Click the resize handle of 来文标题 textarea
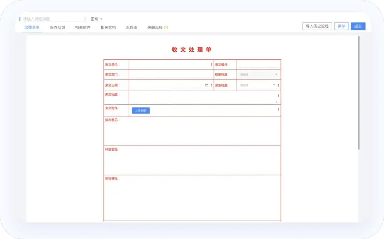Viewport: 384px width, 239px height. click(x=276, y=102)
